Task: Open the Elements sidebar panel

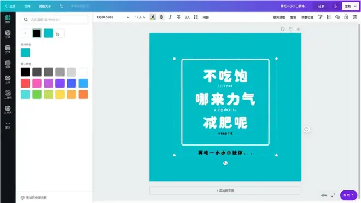Action: tap(8, 34)
